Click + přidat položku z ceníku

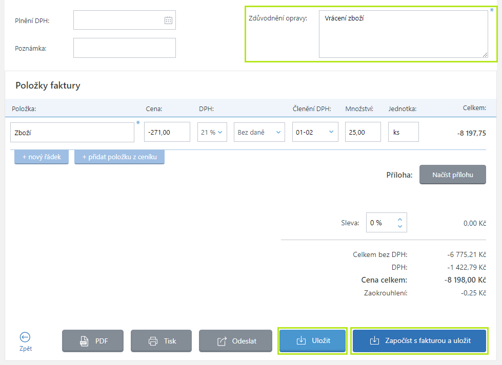pyautogui.click(x=119, y=157)
